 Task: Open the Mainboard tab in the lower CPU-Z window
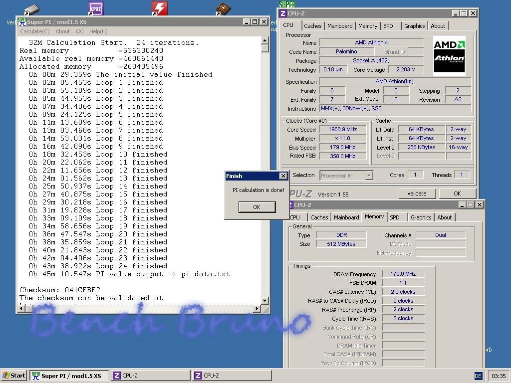pyautogui.click(x=346, y=217)
